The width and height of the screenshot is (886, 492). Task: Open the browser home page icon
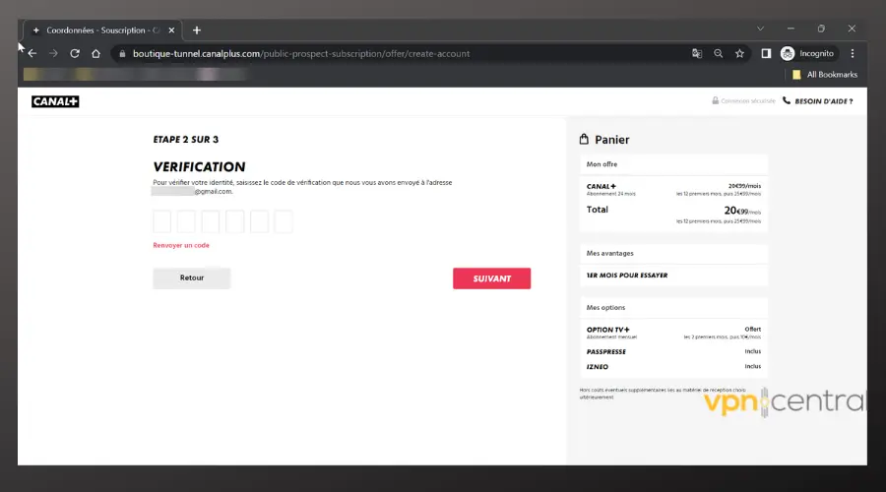[95, 53]
